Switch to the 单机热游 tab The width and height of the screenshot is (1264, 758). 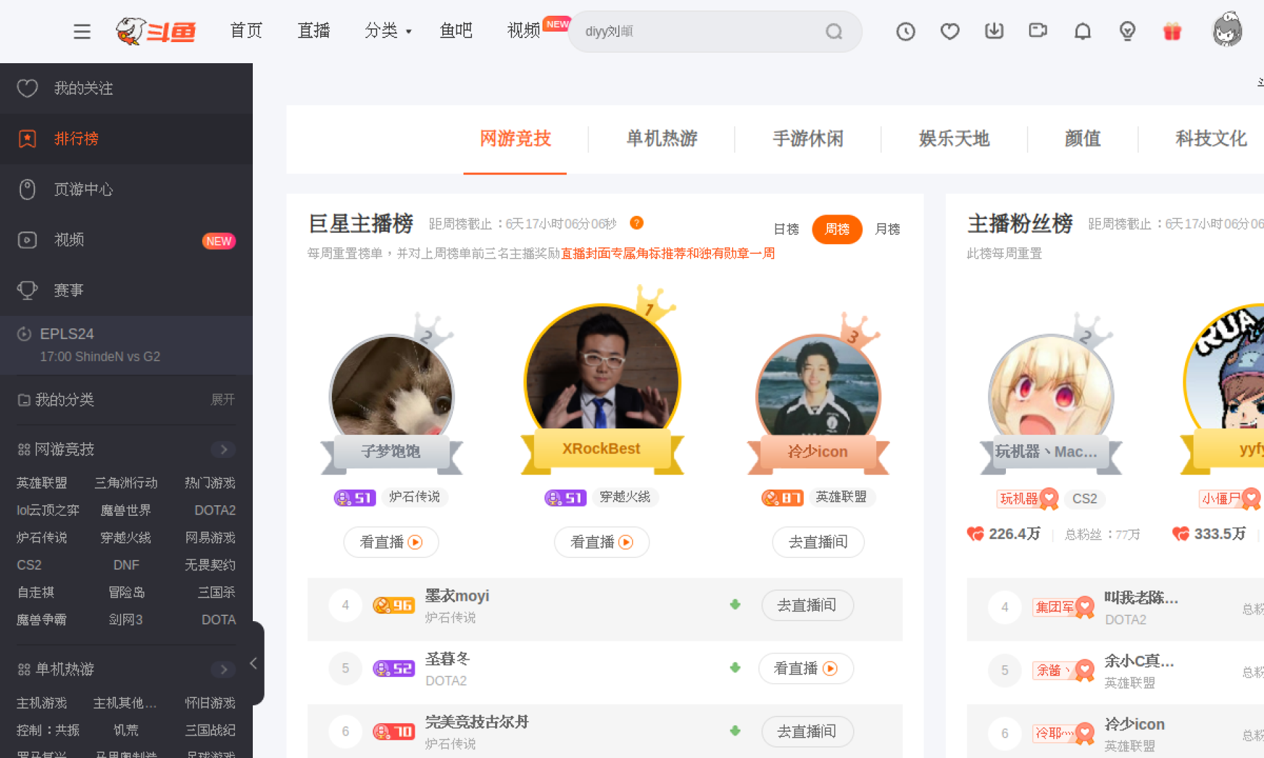(x=662, y=138)
